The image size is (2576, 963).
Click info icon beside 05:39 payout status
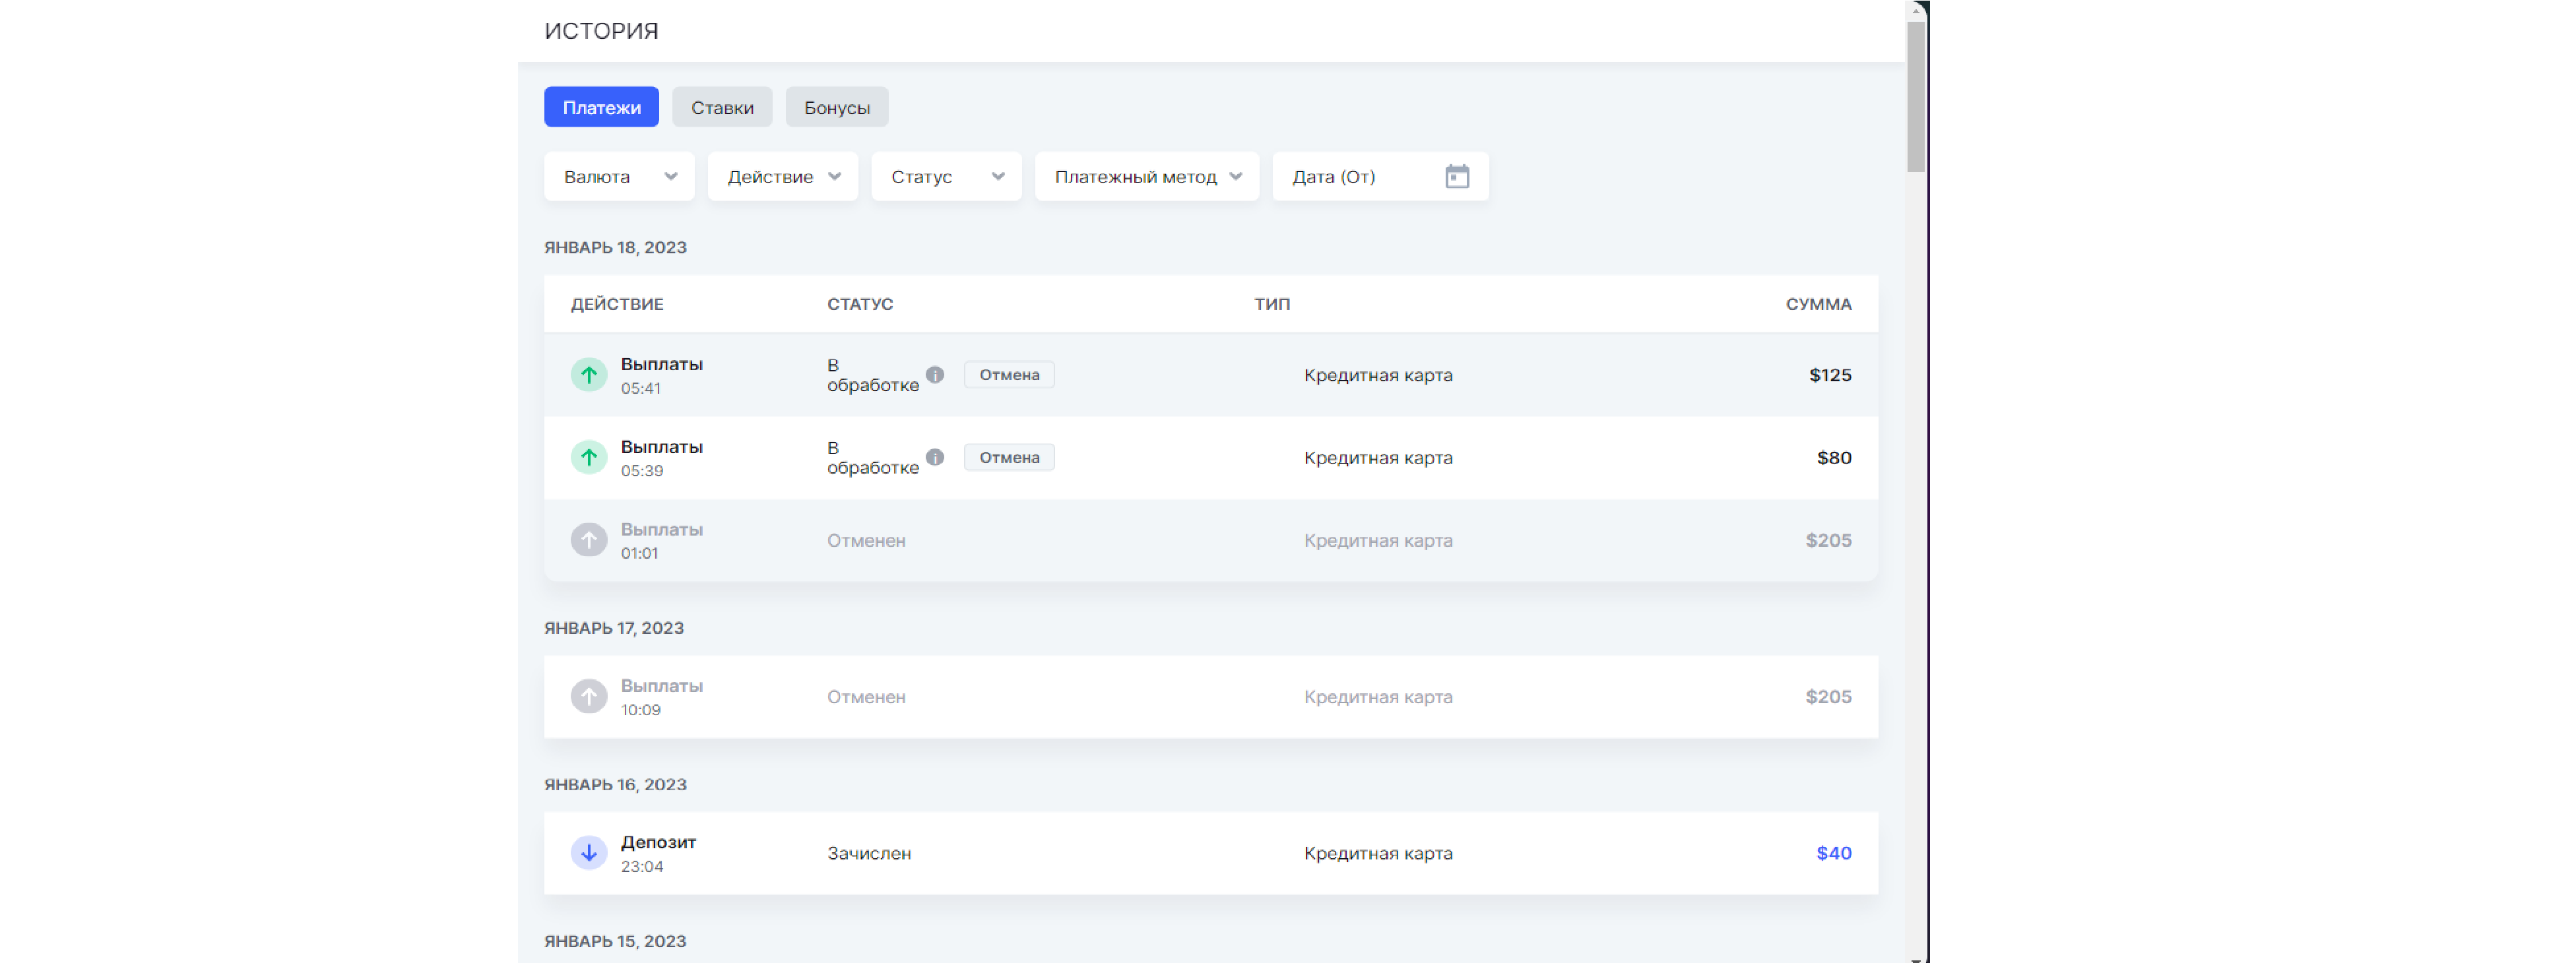(935, 458)
